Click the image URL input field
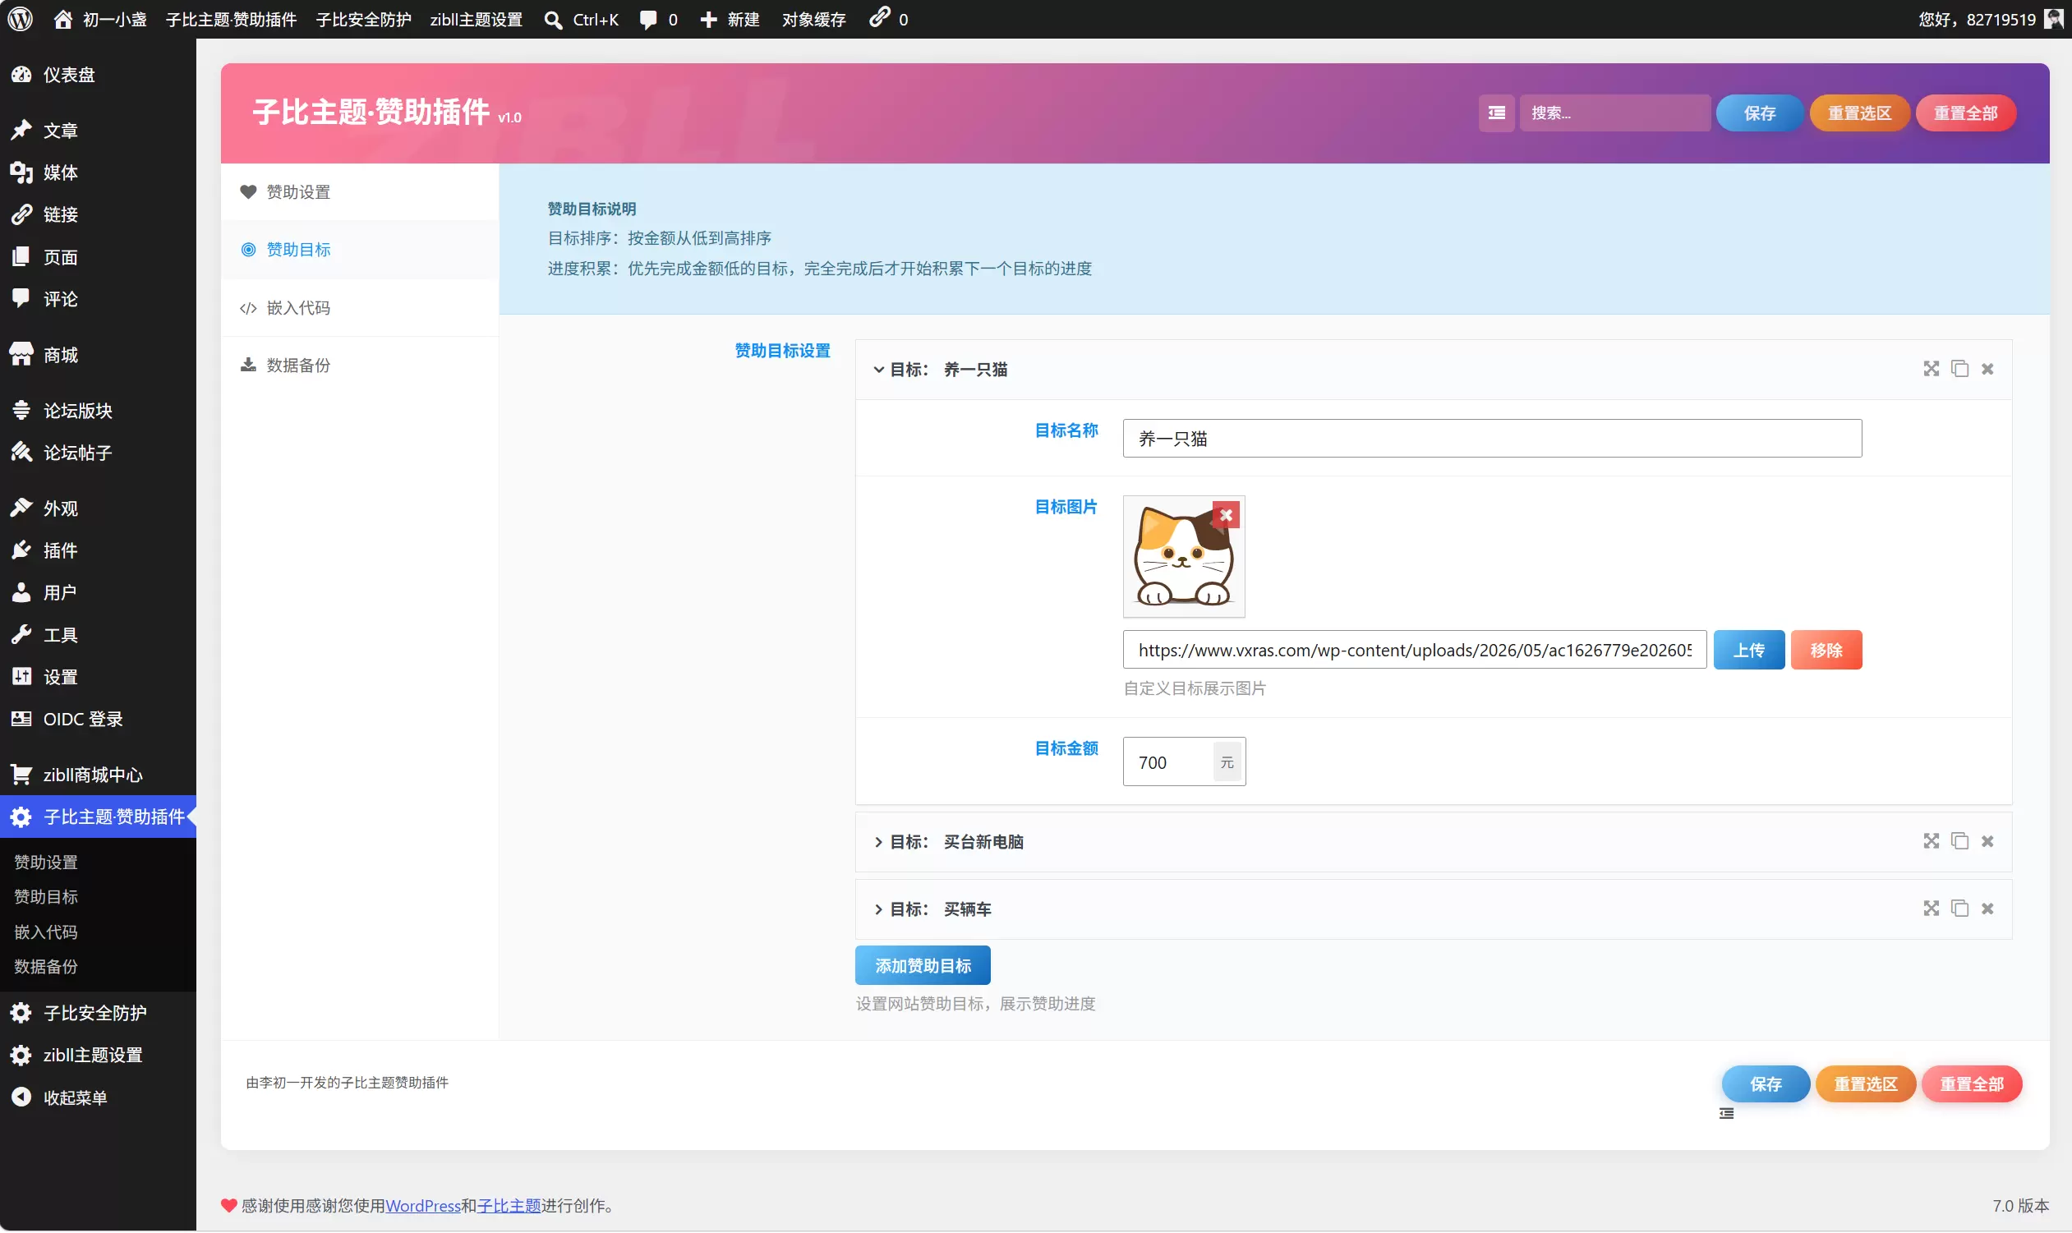The image size is (2072, 1233). point(1414,650)
